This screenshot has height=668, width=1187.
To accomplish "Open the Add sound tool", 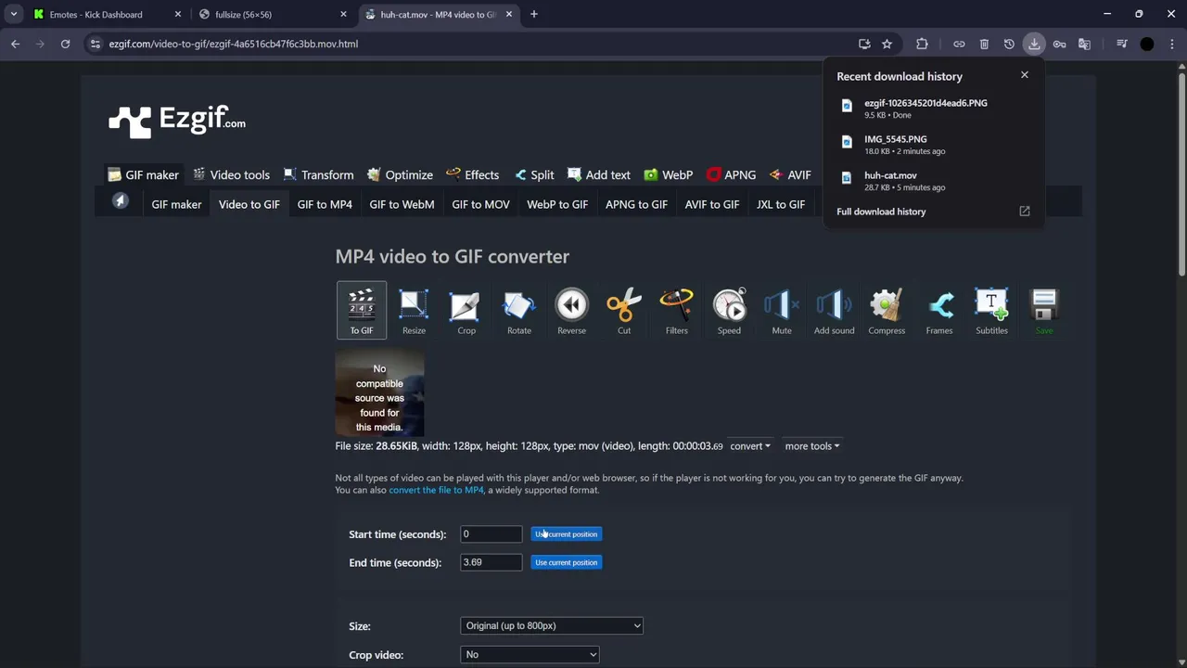I will (835, 310).
